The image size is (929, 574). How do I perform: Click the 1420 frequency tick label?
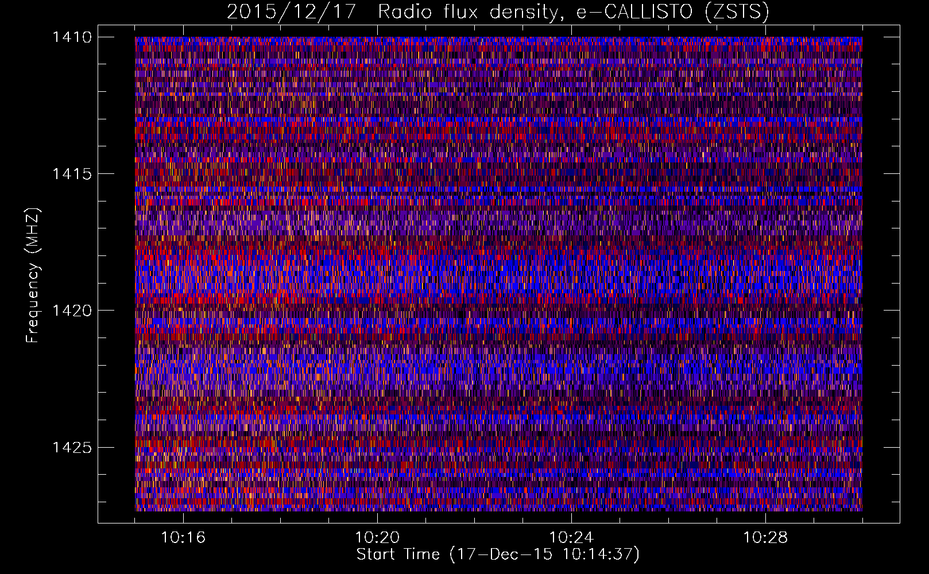(72, 311)
